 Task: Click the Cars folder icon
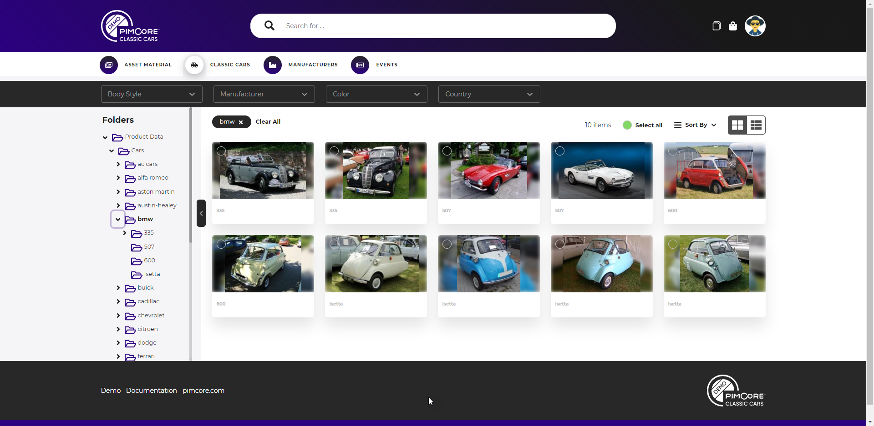pyautogui.click(x=124, y=151)
